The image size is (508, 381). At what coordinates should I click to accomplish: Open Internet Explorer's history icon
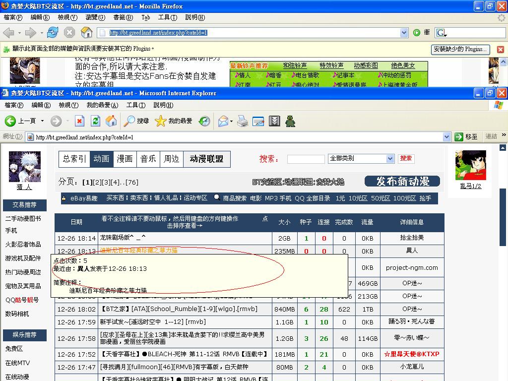[204, 121]
